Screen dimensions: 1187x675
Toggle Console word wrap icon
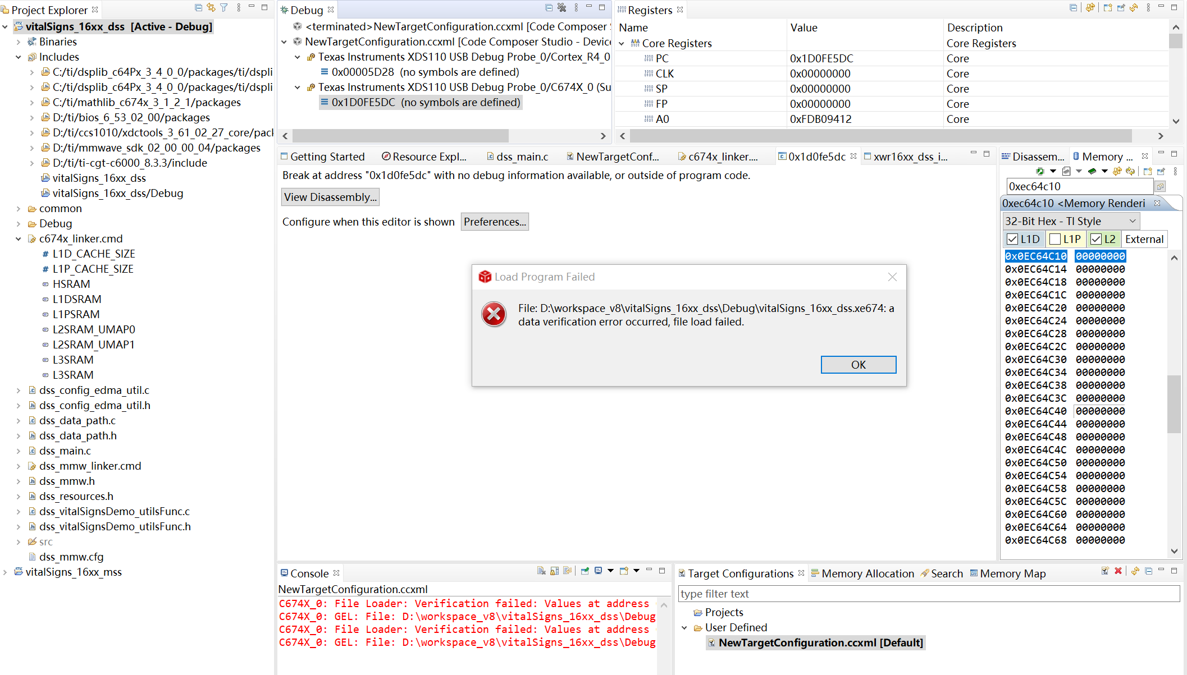tap(568, 571)
